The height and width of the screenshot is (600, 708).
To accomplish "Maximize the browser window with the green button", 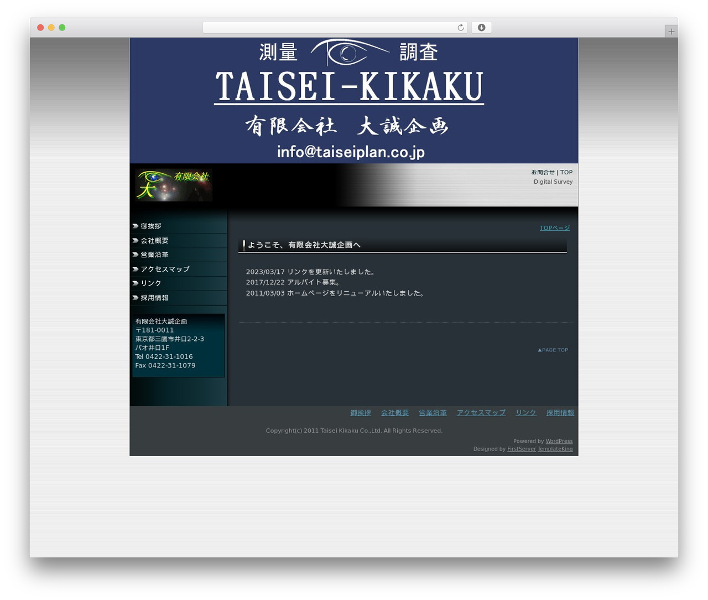I will (x=62, y=28).
